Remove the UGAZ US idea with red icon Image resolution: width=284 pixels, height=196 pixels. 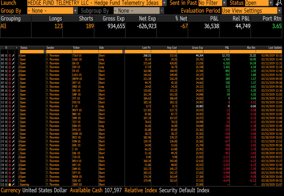10,59
